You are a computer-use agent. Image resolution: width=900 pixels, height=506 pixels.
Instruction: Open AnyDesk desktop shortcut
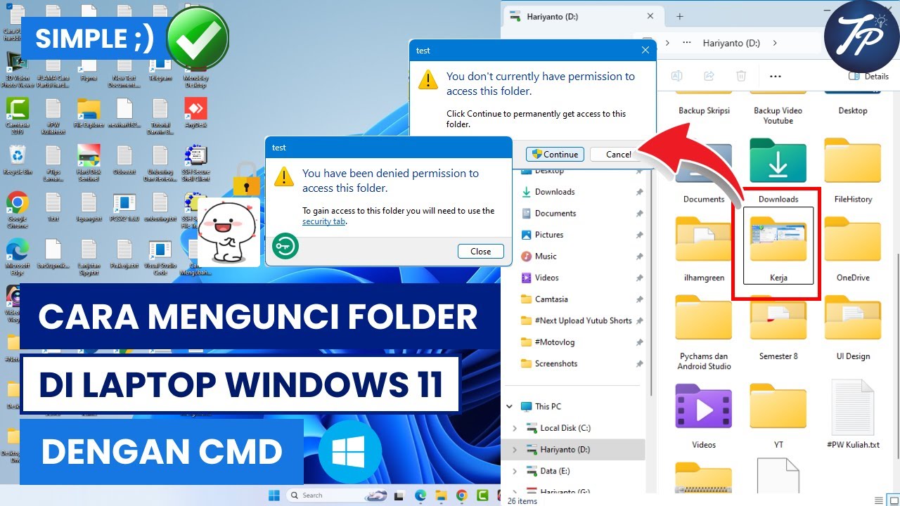click(195, 112)
